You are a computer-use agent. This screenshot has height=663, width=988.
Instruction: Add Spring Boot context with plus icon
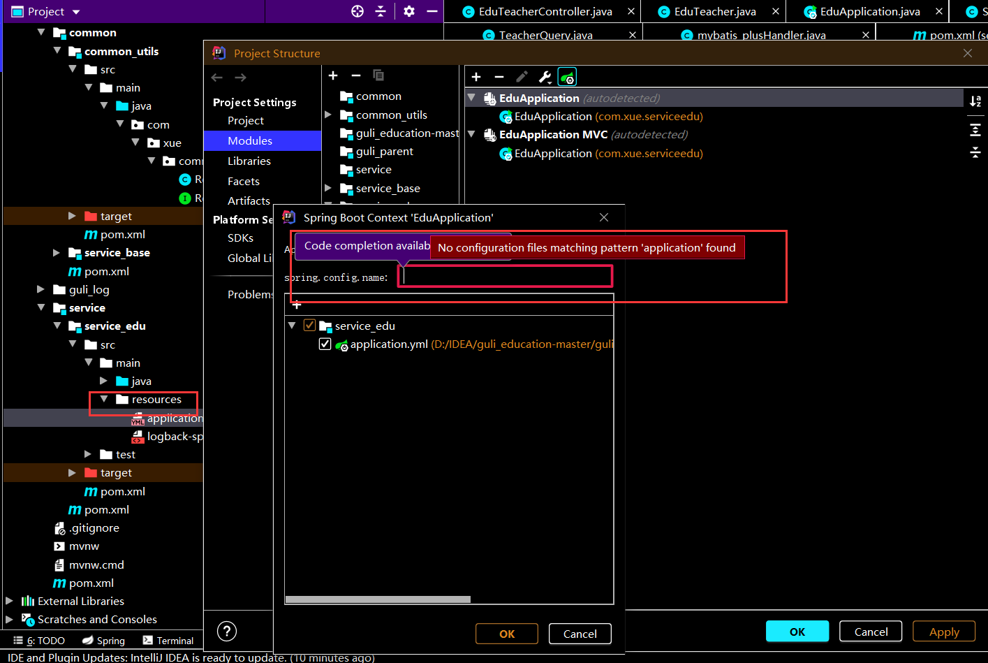476,77
